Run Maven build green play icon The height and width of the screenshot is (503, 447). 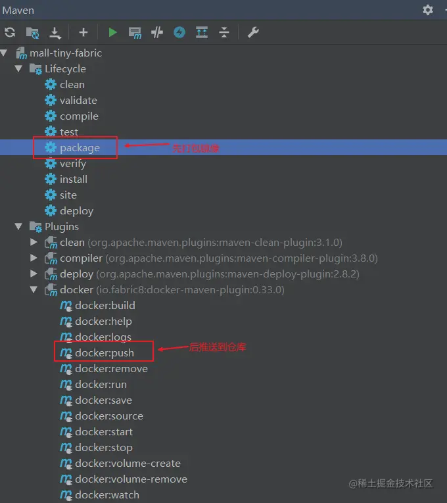coord(112,32)
